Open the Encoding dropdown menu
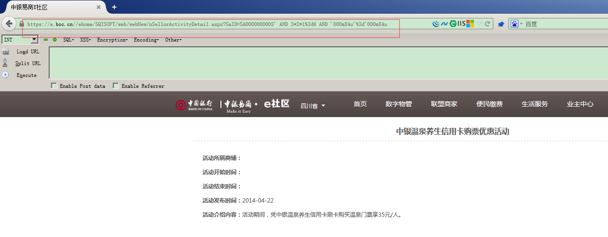This screenshot has width=608, height=237. click(146, 40)
